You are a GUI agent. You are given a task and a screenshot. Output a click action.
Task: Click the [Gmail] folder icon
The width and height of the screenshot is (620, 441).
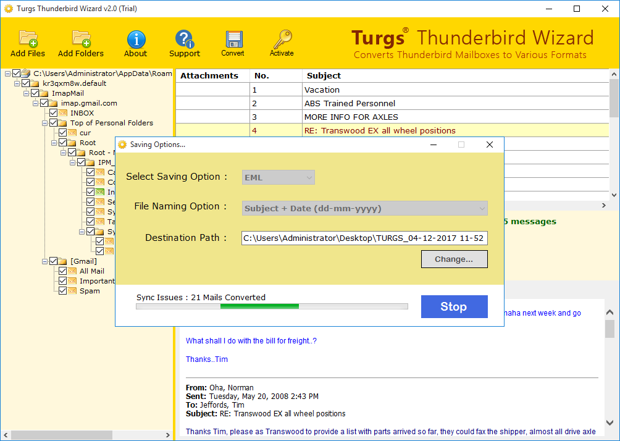62,261
